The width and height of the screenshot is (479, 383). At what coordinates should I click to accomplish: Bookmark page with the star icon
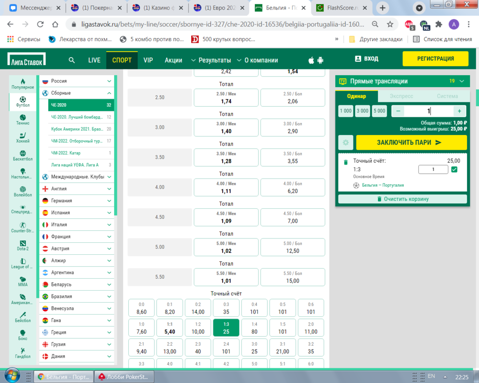pyautogui.click(x=390, y=24)
